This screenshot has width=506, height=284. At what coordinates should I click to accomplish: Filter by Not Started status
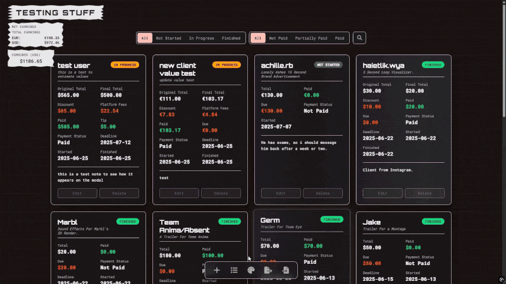click(x=168, y=38)
